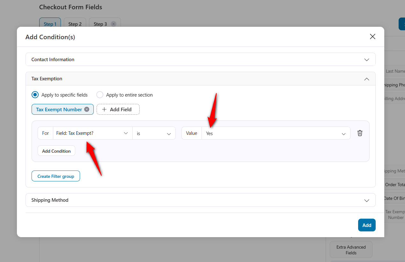This screenshot has width=405, height=262.
Task: Switch to the Step 2 tab
Action: (75, 24)
